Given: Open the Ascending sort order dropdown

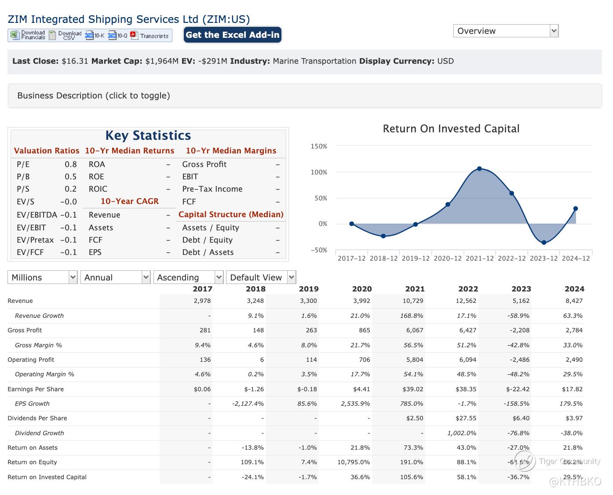Looking at the screenshot, I should [x=188, y=277].
